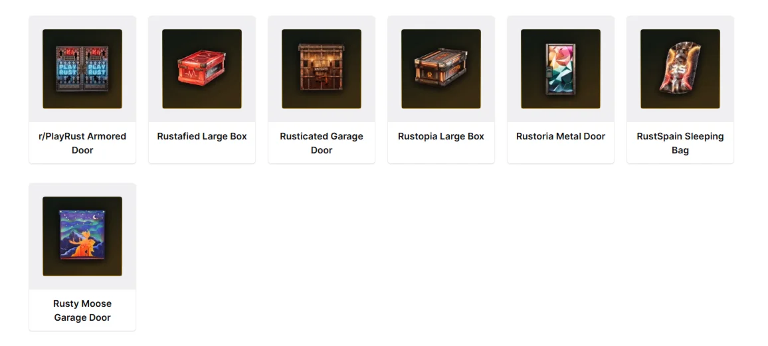Click the RustSpain Sleeping Bag label
The image size is (768, 346).
tap(680, 143)
